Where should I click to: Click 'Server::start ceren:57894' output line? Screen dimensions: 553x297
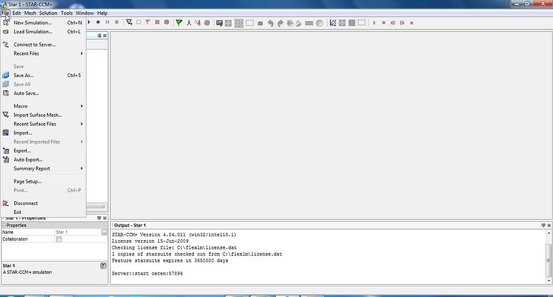coord(147,274)
